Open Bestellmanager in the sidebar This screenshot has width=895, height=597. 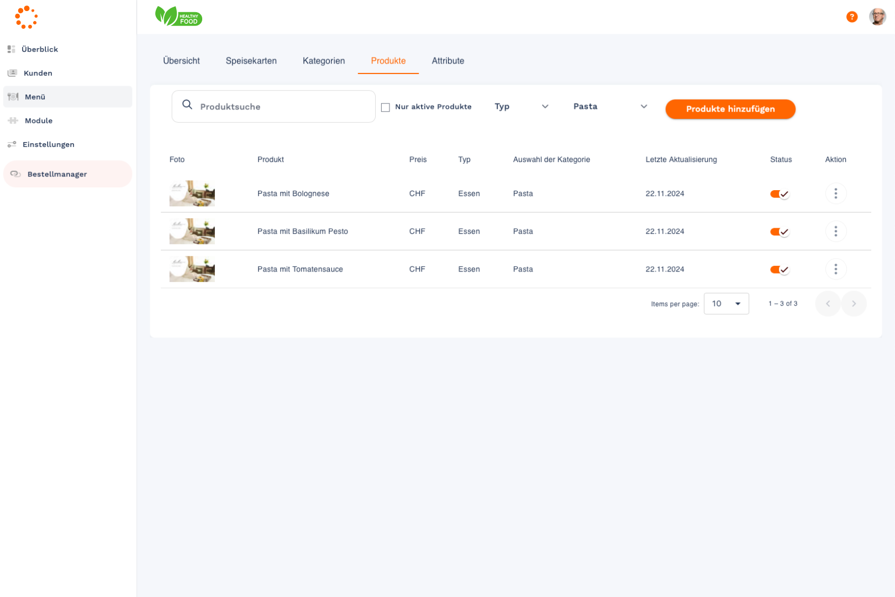(x=57, y=174)
